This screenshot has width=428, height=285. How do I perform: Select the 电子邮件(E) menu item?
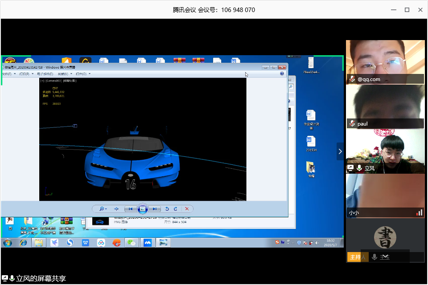(45, 73)
